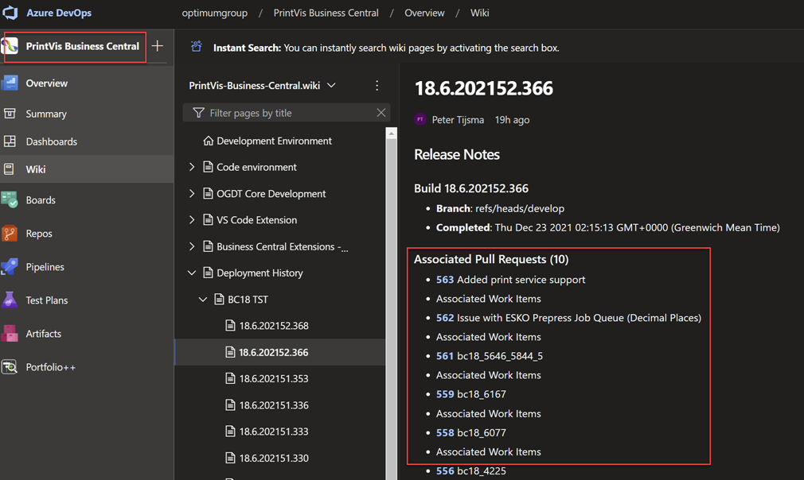Image resolution: width=804 pixels, height=480 pixels.
Task: Open the PrintVis Business Central project icon
Action: click(10, 46)
